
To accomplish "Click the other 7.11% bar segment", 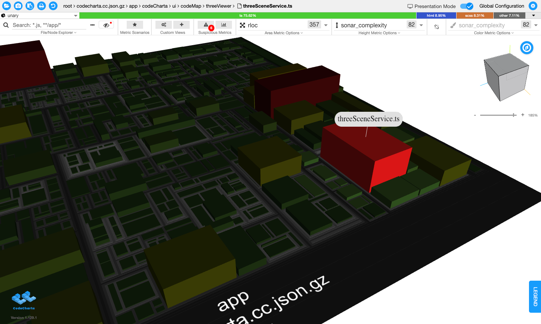I will 509,16.
